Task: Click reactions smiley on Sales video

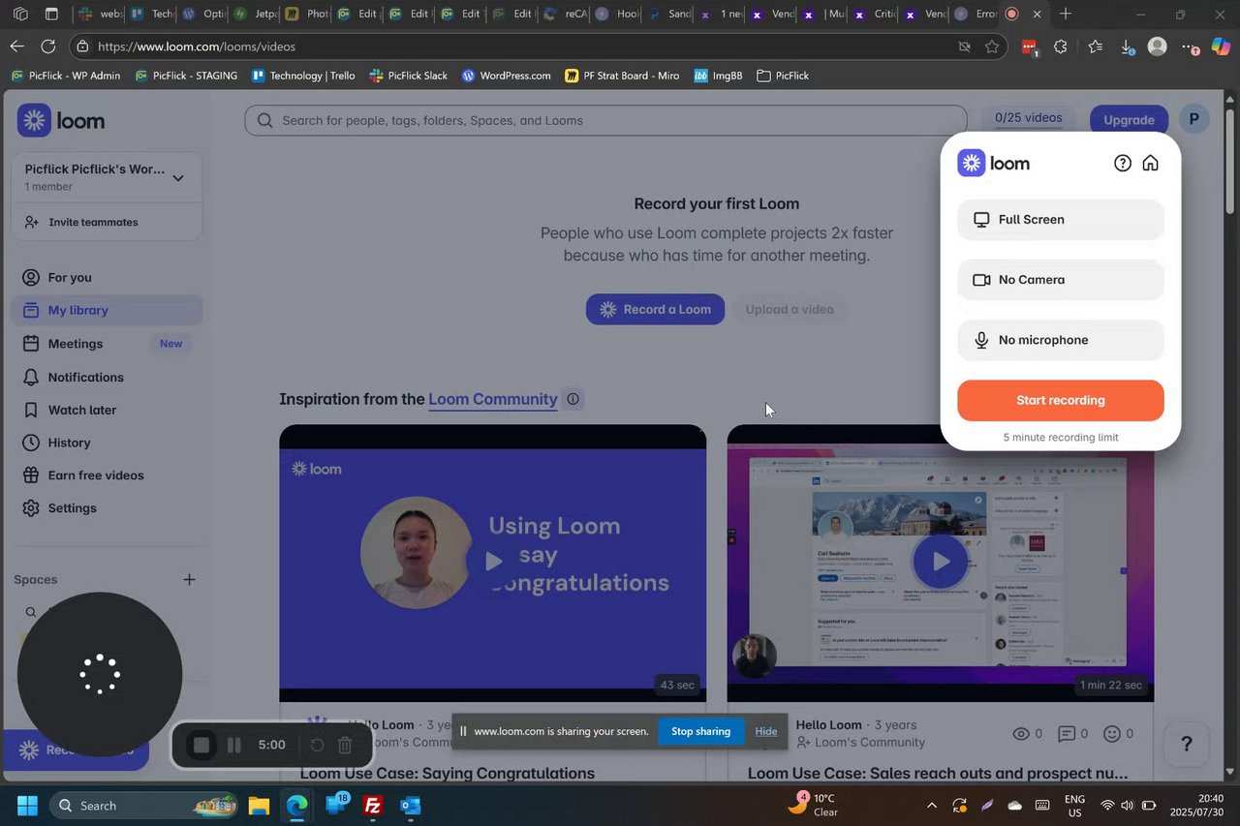Action: (x=1112, y=734)
